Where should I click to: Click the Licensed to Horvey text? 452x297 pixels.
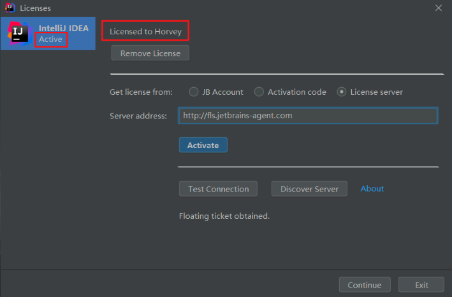145,31
